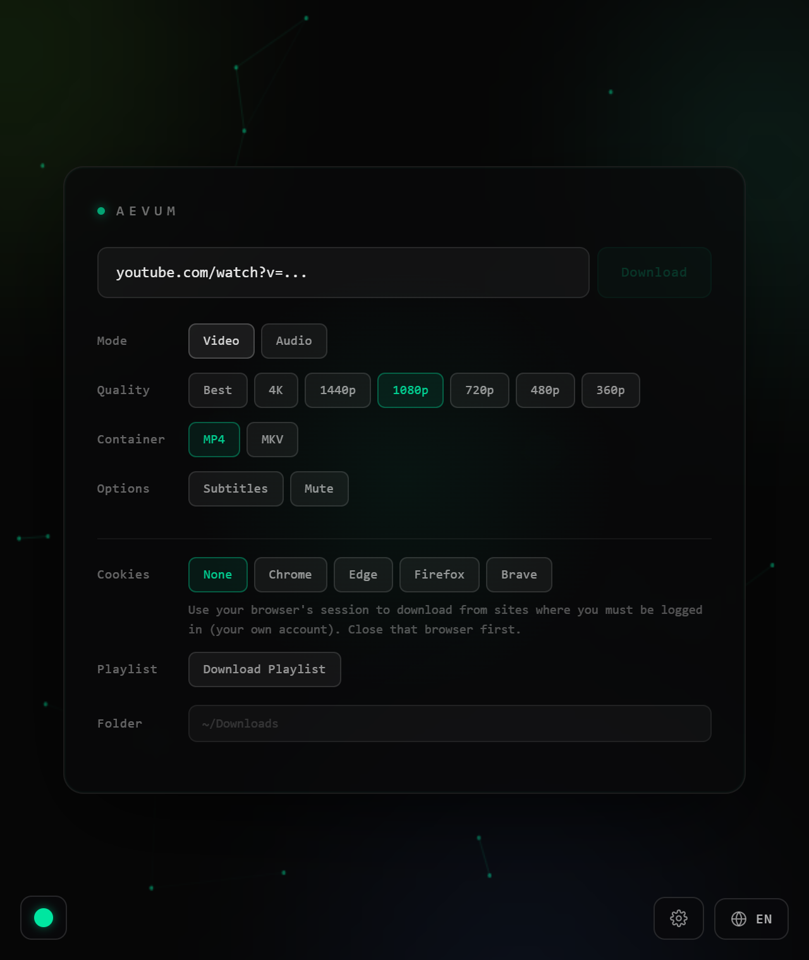Viewport: 809px width, 960px height.
Task: Toggle Download Playlist
Action: (264, 669)
